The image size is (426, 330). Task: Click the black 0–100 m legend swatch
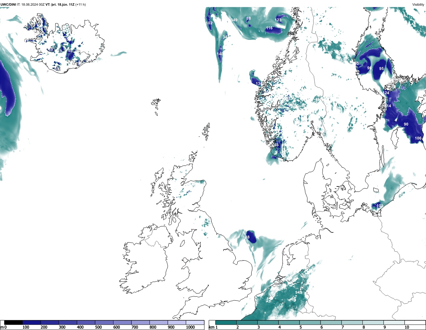point(13,322)
